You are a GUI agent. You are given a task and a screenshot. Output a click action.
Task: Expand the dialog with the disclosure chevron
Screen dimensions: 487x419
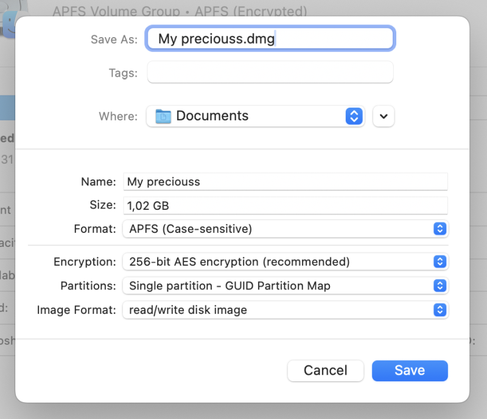click(x=384, y=116)
